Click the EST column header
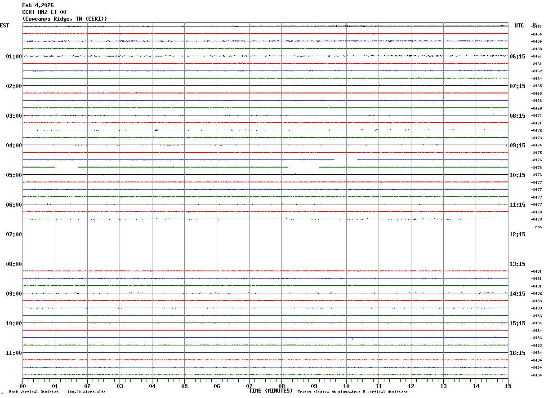Viewport: 544px width, 398px height. 4,26
